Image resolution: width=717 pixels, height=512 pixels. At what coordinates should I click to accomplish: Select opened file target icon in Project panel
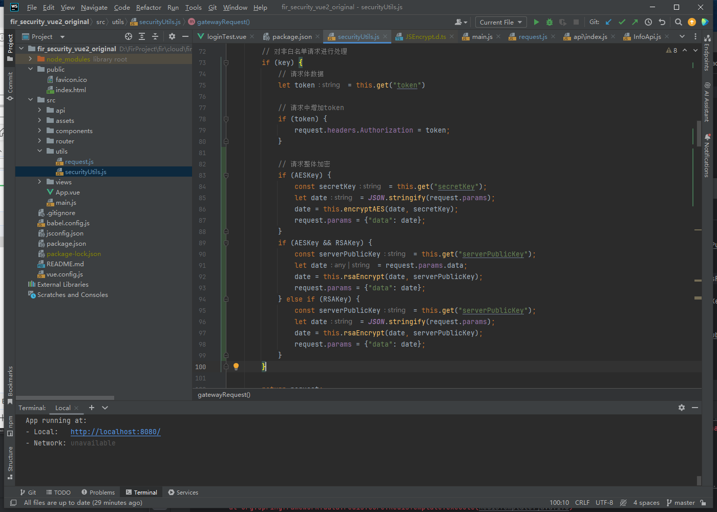point(129,36)
